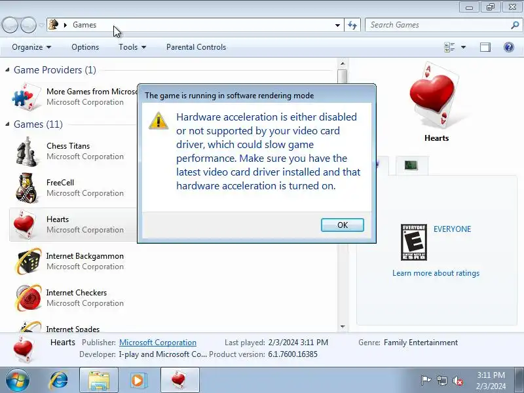Viewport: 524px width, 393px height.
Task: Click the muted volume tray icon
Action: coord(458,381)
